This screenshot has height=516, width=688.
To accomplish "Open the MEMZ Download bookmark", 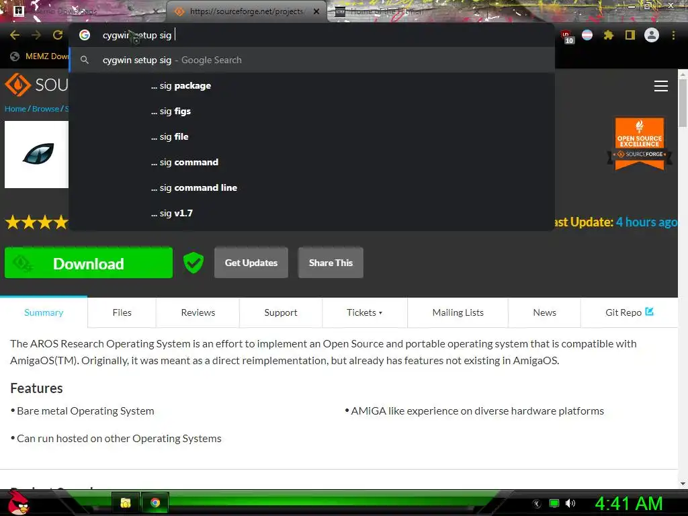I will 40,56.
